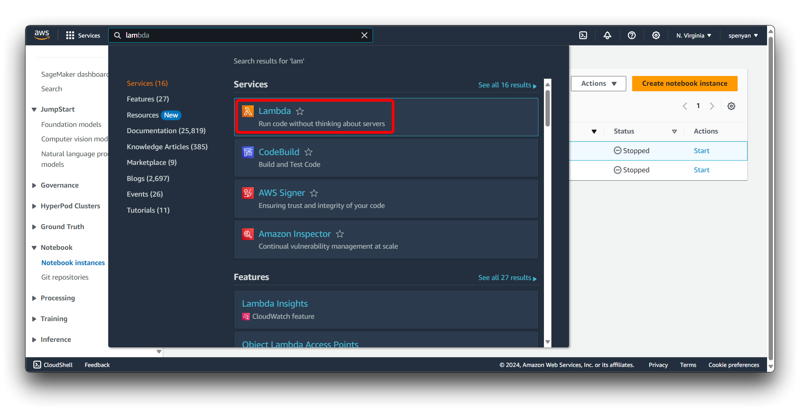Favorite CodeBuild with the star icon
Screen dimensions: 800x410
tap(309, 152)
